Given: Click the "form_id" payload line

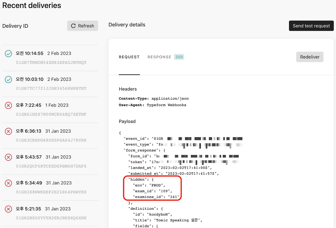Looking at the screenshot, I should click(x=183, y=156).
